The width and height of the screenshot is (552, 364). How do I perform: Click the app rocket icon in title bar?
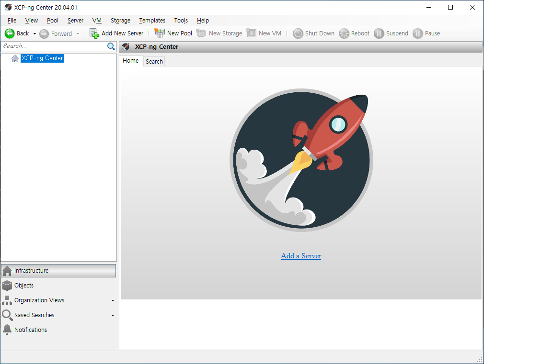click(8, 7)
